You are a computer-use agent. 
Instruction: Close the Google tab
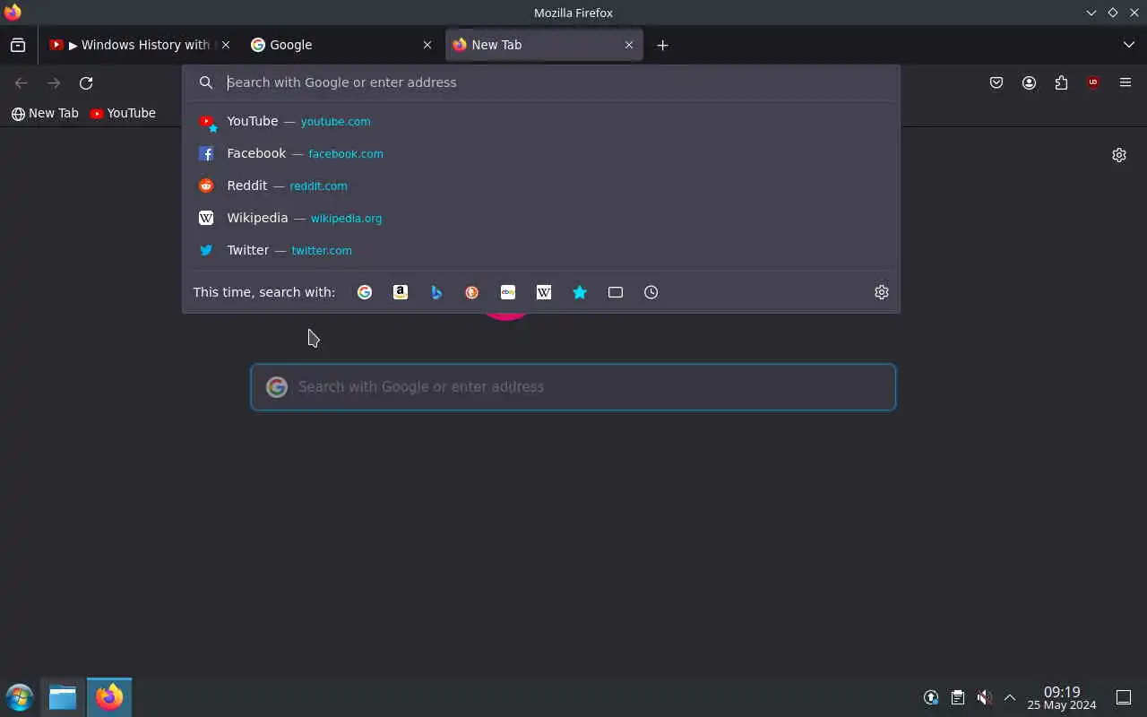click(x=427, y=45)
